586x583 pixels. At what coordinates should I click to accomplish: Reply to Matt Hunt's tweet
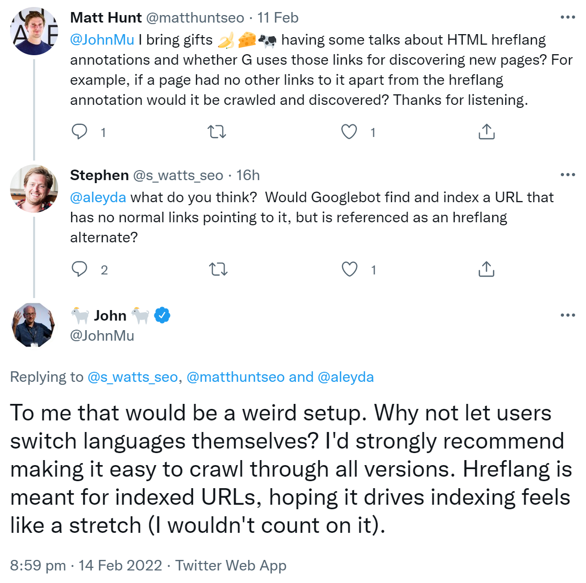point(80,132)
